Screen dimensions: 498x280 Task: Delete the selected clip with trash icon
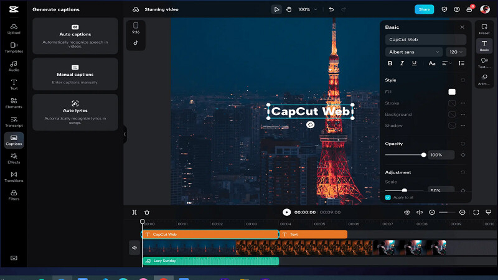147,212
